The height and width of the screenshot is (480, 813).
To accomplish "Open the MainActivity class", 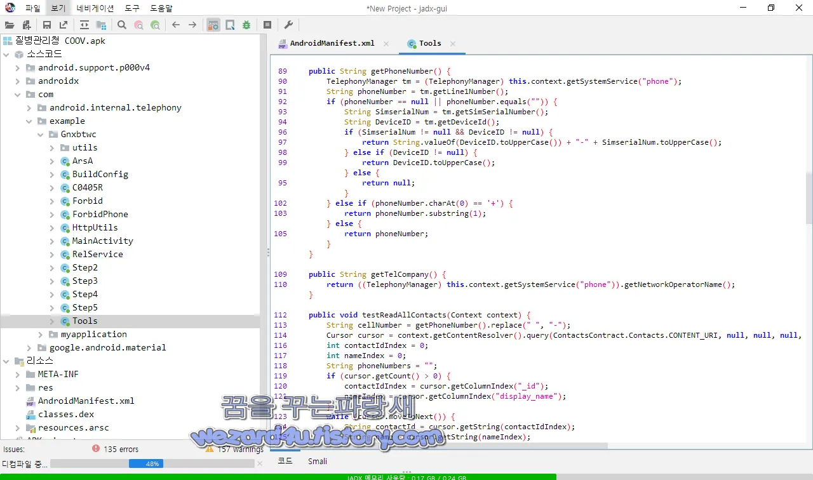I will pos(102,241).
